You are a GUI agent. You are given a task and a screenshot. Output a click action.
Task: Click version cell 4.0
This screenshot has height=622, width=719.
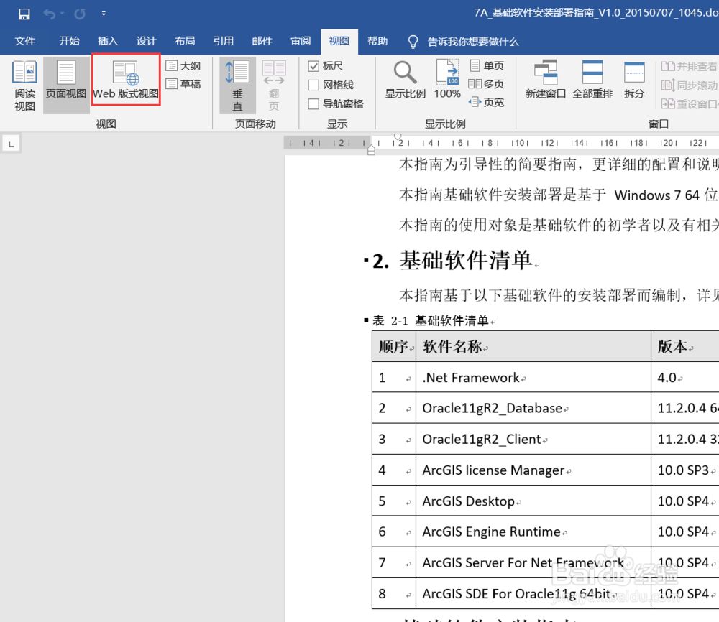pyautogui.click(x=685, y=377)
